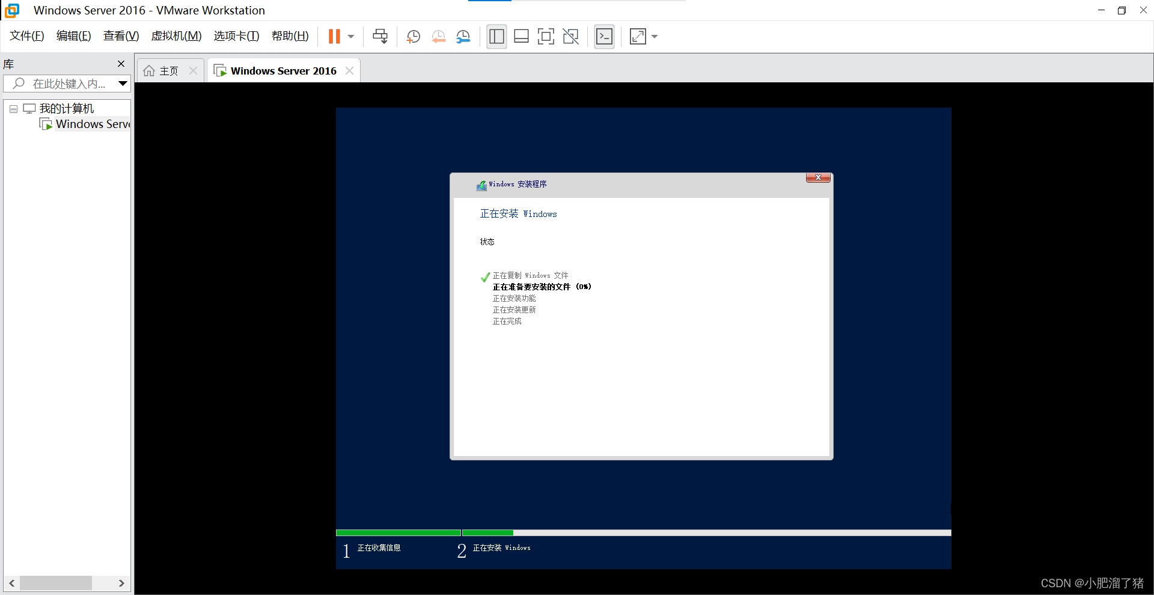The height and width of the screenshot is (595, 1154).
Task: Select 我的计算机 in the library tree
Action: click(67, 109)
